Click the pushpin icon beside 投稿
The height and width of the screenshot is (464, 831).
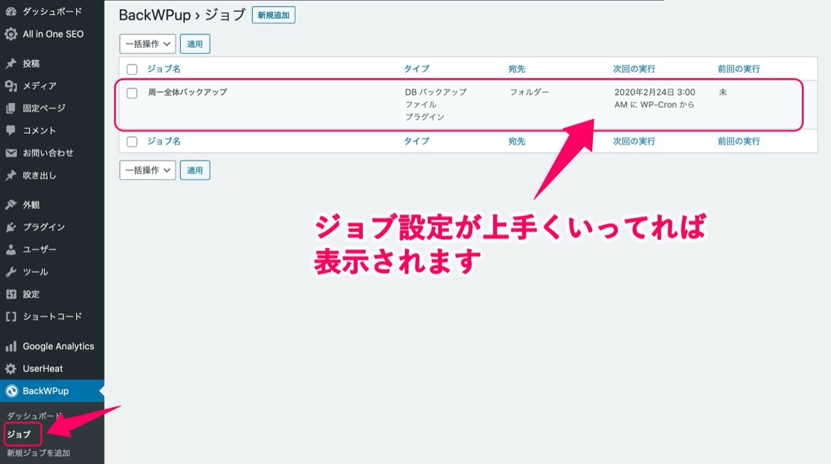[11, 64]
